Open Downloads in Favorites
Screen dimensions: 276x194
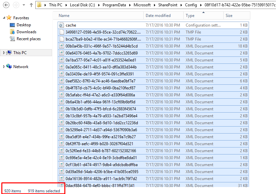tap(26, 32)
